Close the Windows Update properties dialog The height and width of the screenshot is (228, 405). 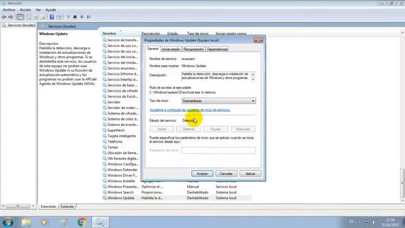point(258,41)
